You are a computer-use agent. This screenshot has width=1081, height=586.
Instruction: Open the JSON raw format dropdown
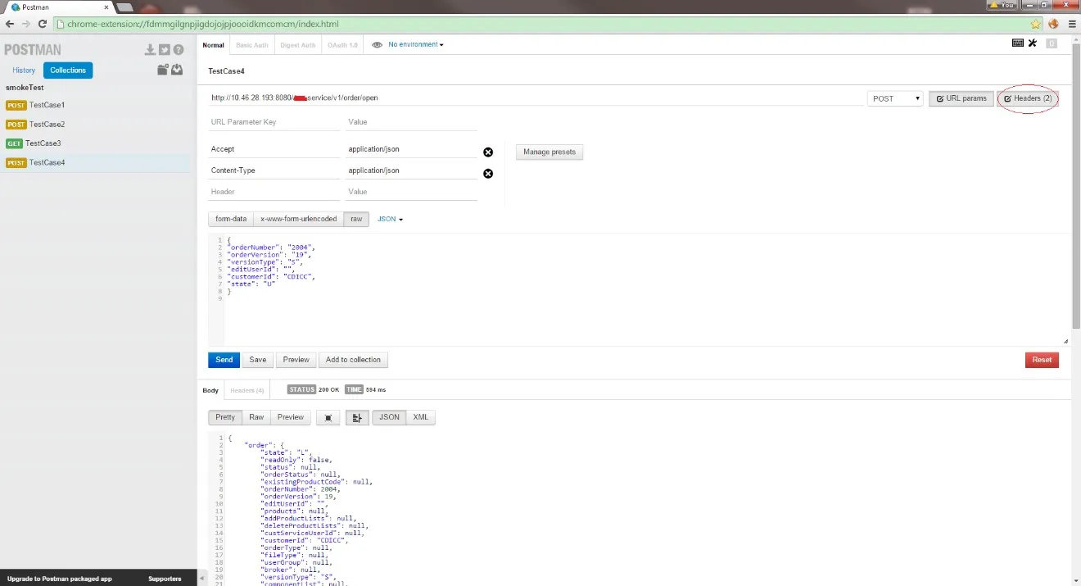coord(390,220)
